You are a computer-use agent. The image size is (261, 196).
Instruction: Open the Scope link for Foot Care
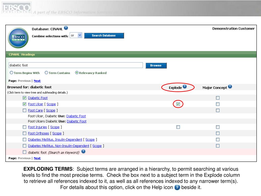[x=51, y=110]
